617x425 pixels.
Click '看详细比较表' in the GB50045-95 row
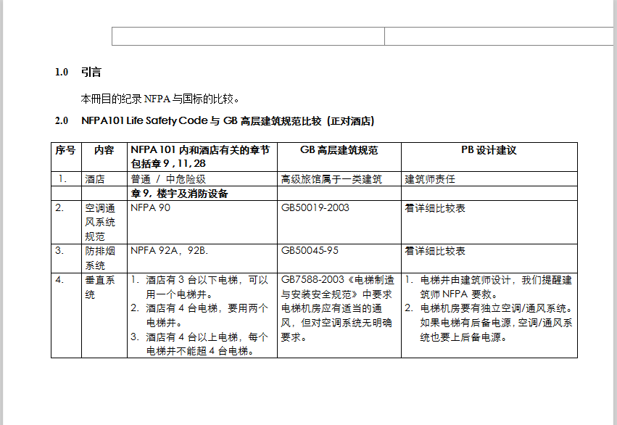tap(435, 251)
